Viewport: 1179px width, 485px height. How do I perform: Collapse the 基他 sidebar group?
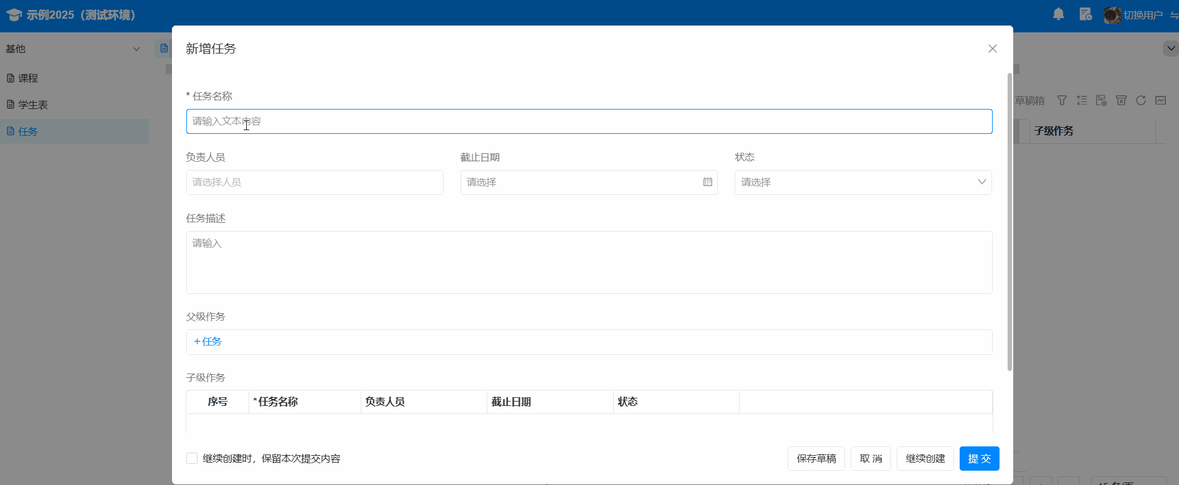point(136,49)
